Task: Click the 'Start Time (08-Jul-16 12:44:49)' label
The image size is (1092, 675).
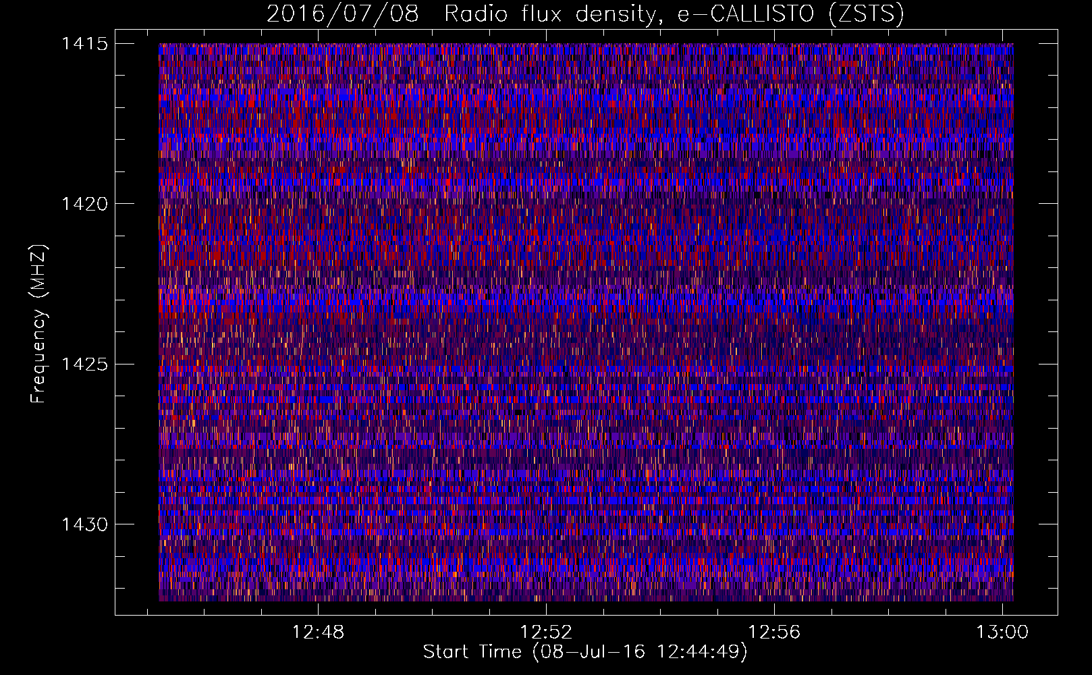Action: click(x=585, y=652)
